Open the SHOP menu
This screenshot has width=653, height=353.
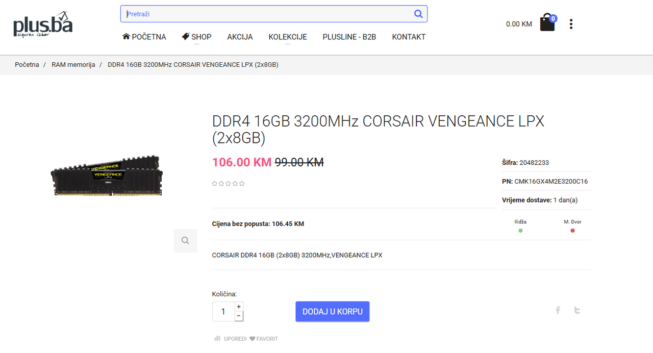[x=196, y=37]
